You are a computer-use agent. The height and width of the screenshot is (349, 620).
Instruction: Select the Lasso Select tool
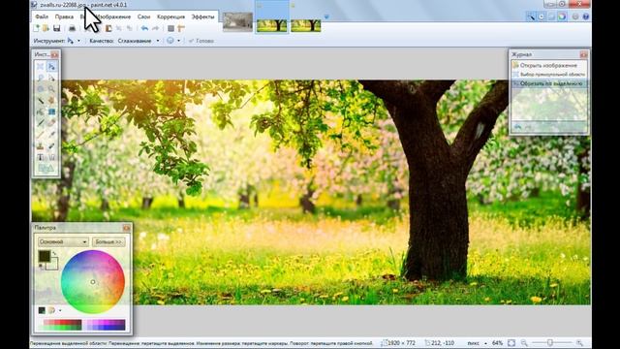[41, 78]
